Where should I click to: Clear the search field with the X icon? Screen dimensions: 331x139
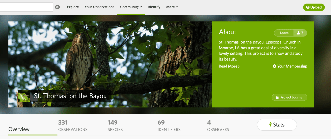(57, 7)
